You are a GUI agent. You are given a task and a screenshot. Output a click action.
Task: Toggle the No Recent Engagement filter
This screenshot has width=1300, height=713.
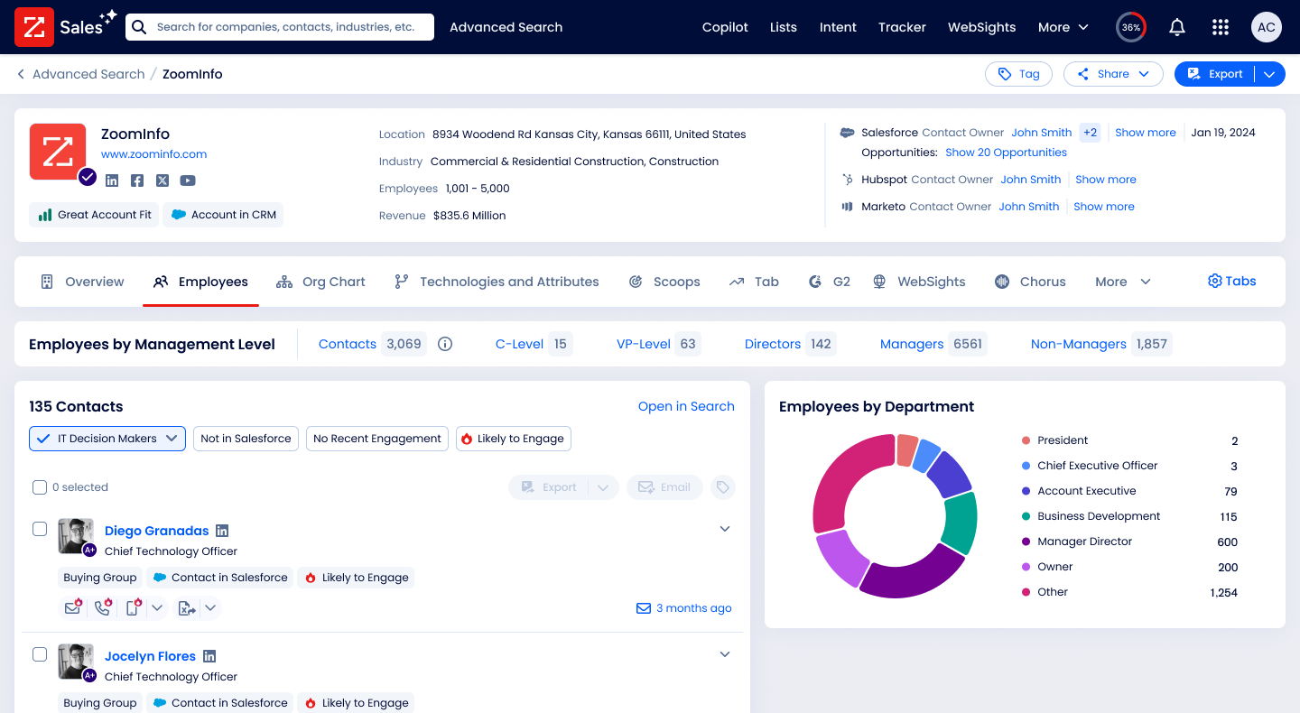(377, 439)
